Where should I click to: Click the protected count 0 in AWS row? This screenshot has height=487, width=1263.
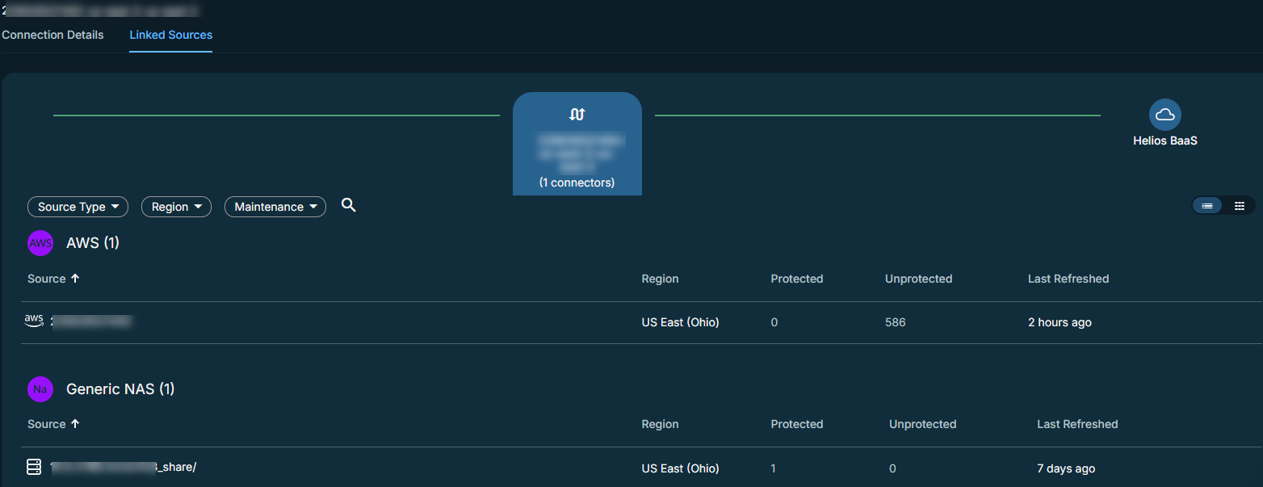point(774,322)
